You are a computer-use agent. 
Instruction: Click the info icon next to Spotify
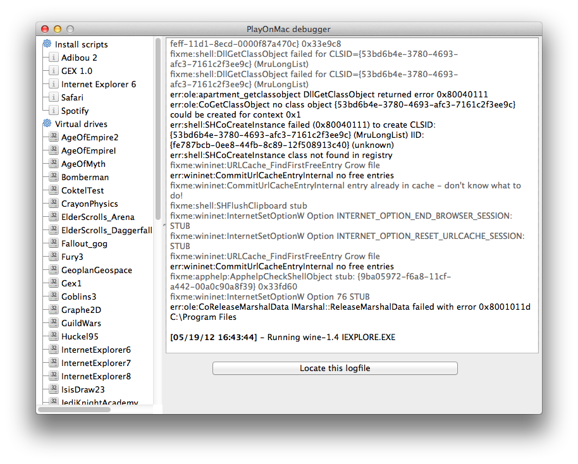pos(54,111)
